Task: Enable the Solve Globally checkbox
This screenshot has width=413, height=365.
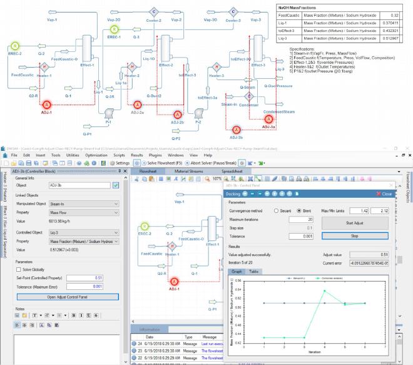Action: [18, 269]
